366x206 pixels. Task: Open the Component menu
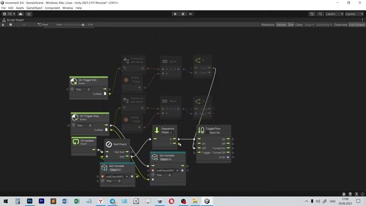52,8
